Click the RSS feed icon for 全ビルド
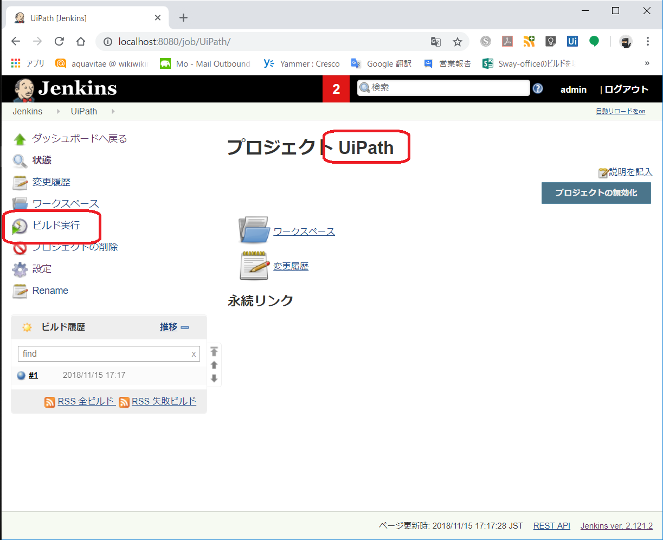The width and height of the screenshot is (663, 540). coord(50,402)
